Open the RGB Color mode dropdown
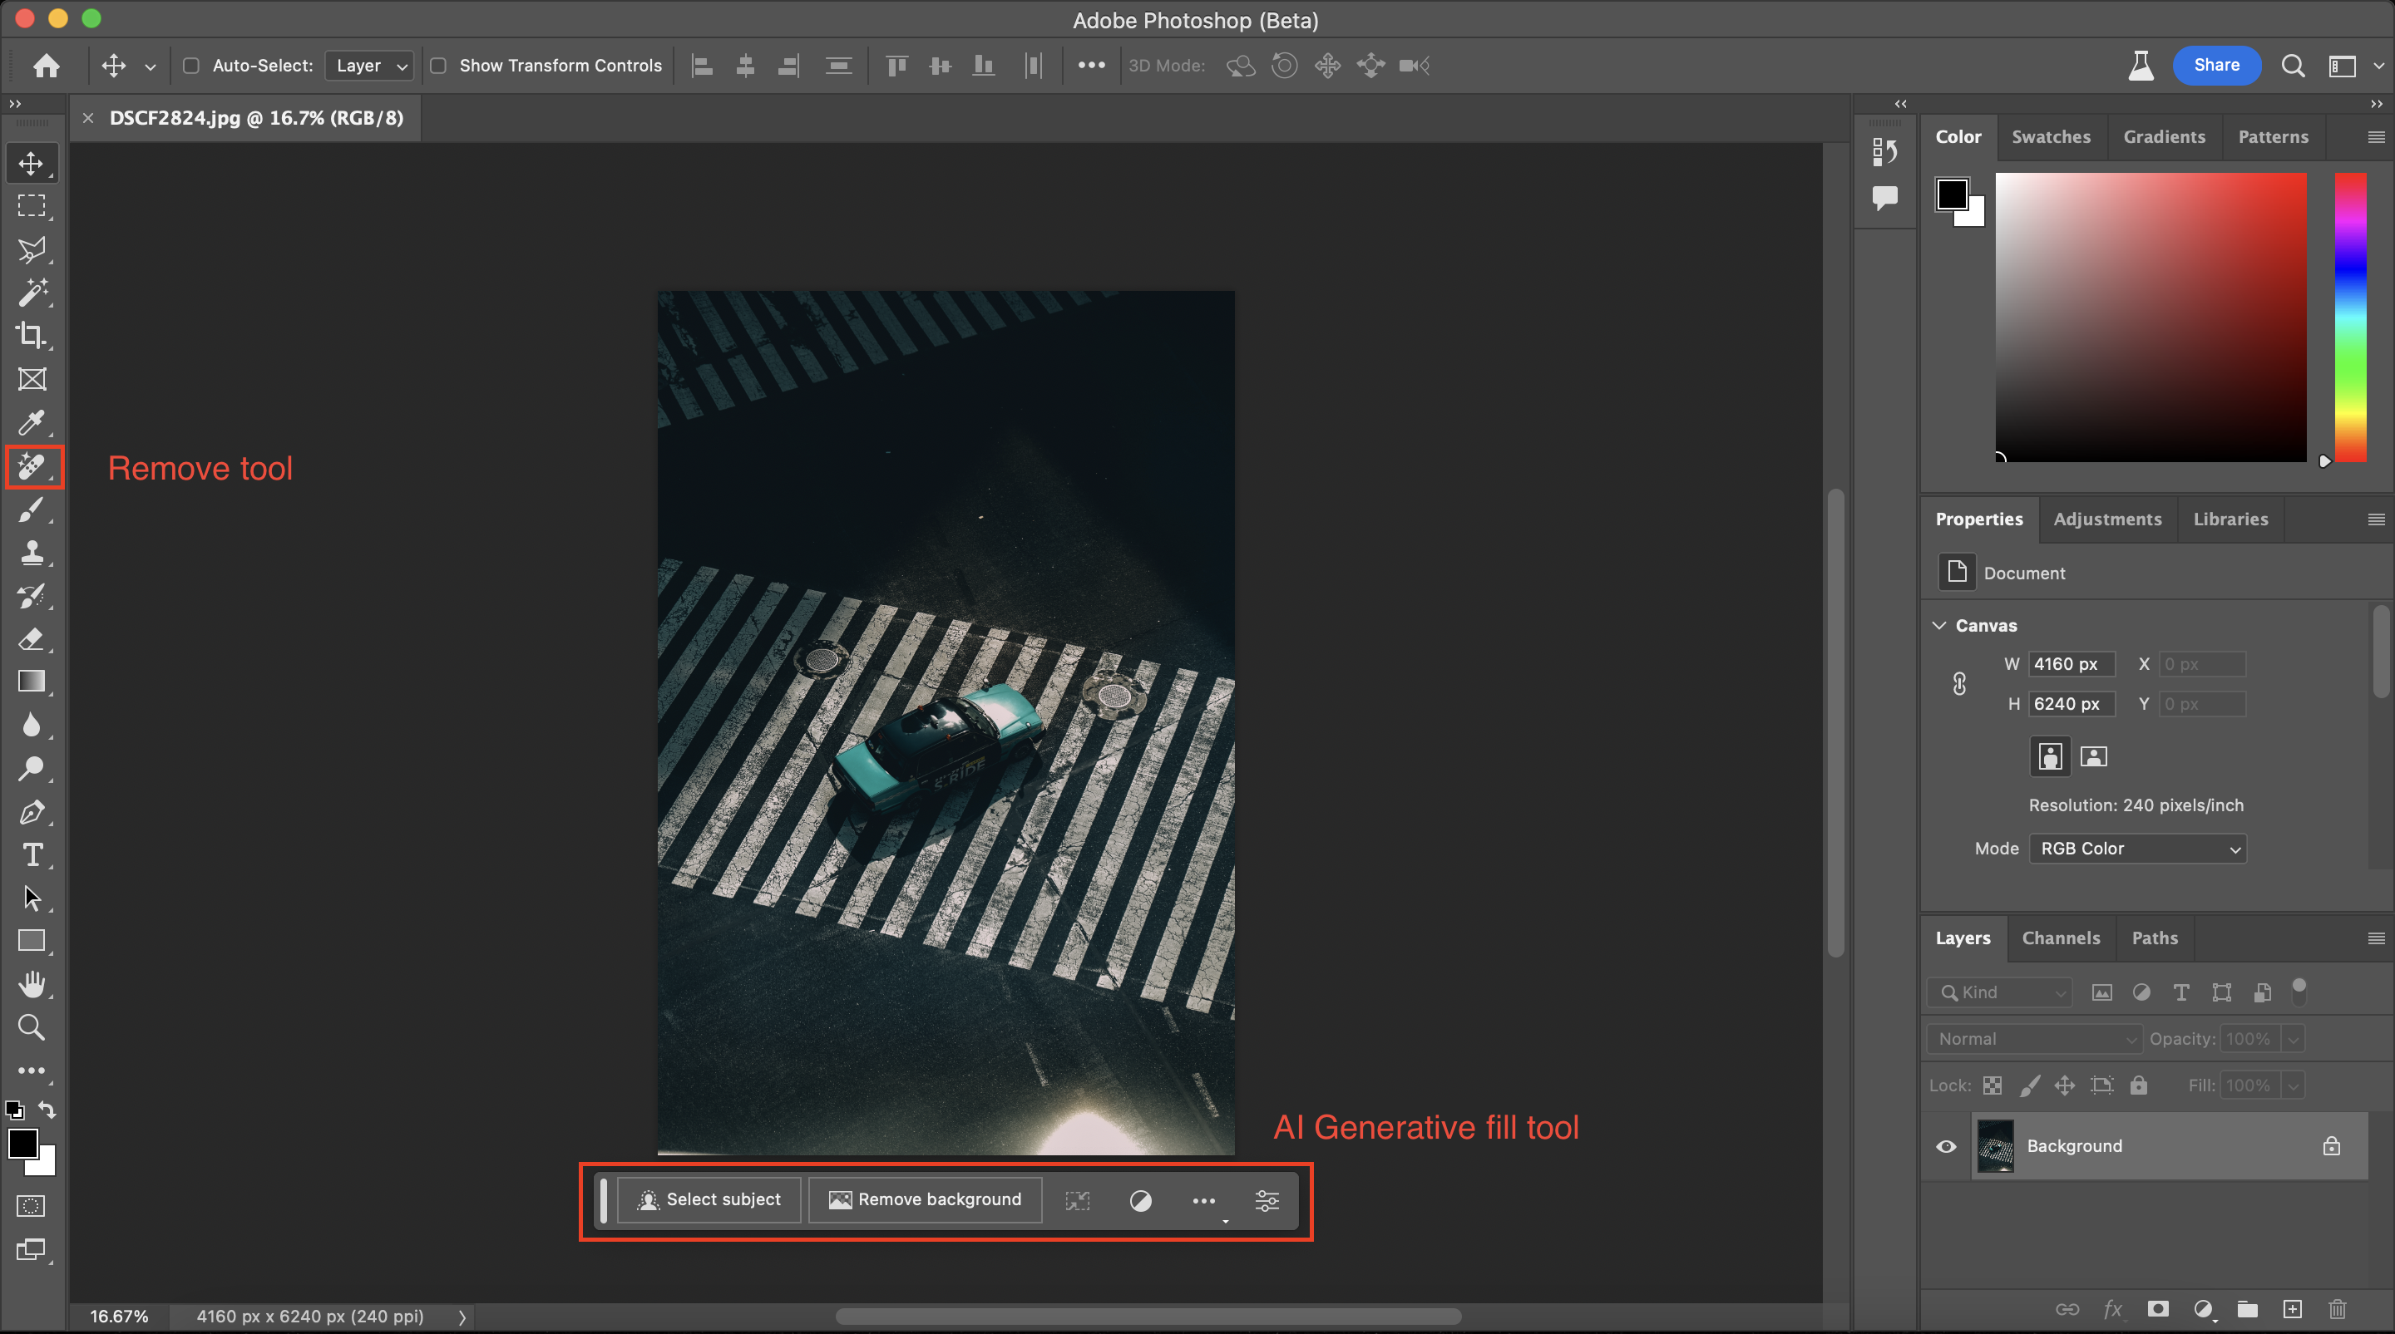This screenshot has width=2395, height=1334. click(x=2136, y=849)
